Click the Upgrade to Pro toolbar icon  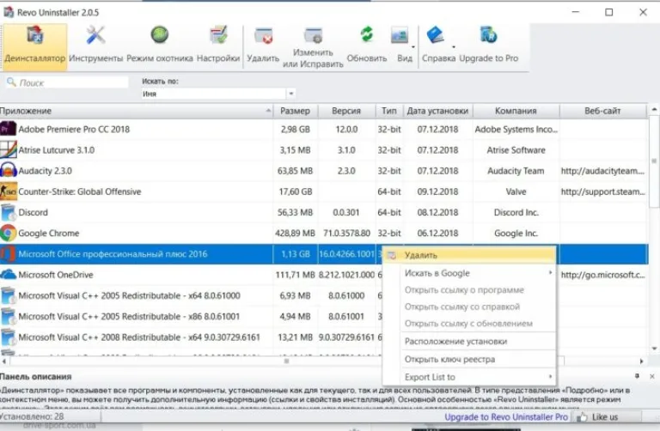coord(488,35)
